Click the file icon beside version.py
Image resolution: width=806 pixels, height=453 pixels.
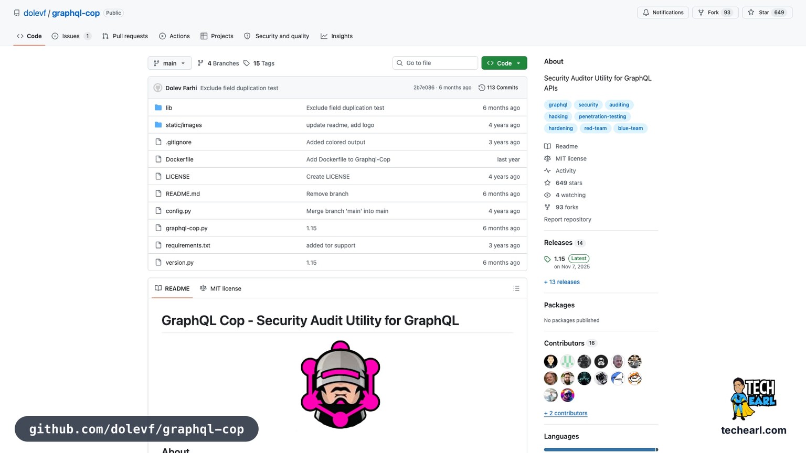[x=158, y=263]
